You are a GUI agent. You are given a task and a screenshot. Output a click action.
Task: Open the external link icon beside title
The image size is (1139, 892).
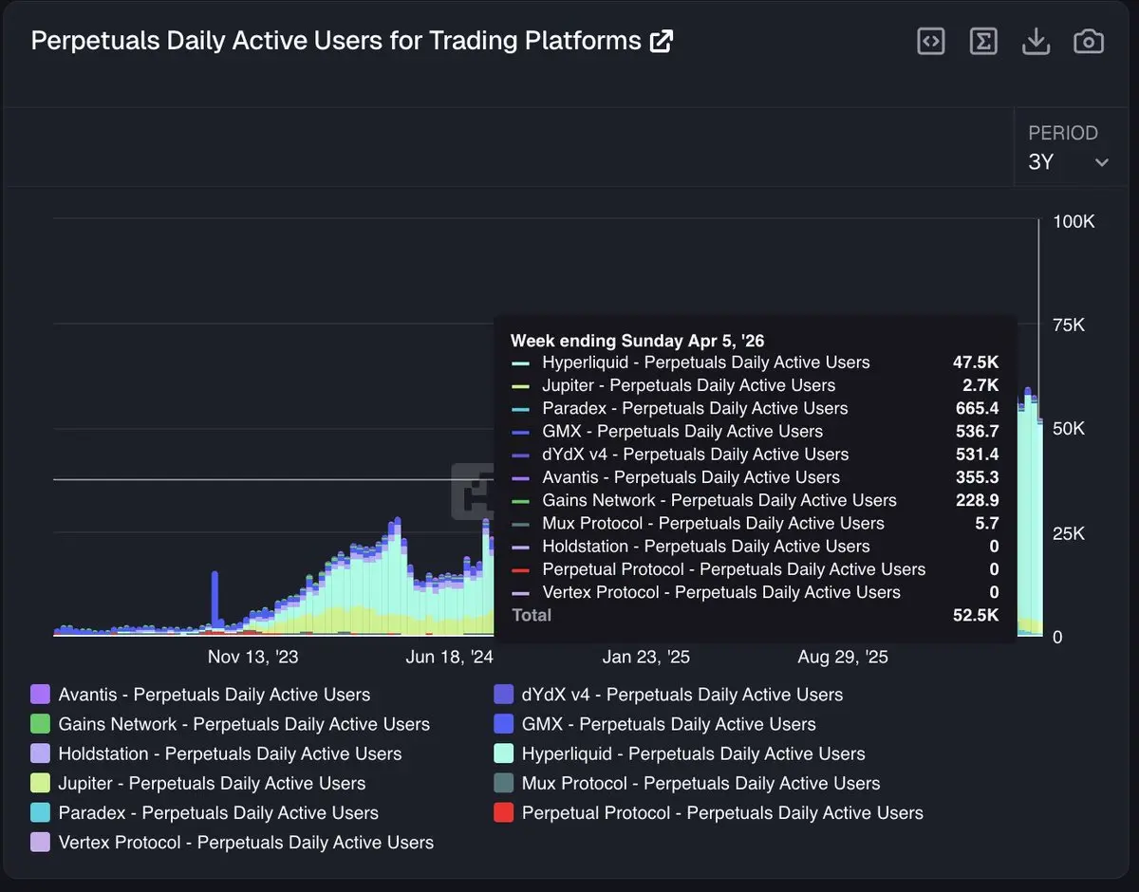(x=661, y=42)
